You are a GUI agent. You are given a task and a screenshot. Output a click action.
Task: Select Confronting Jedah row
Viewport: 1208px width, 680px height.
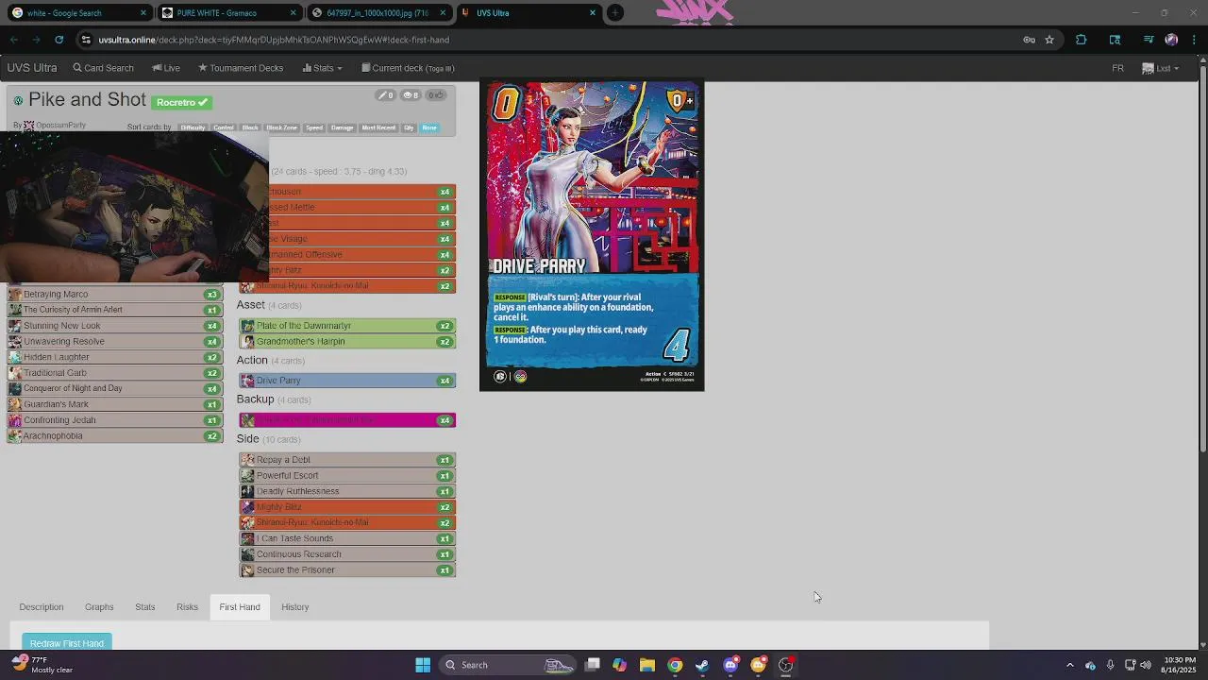coord(114,420)
